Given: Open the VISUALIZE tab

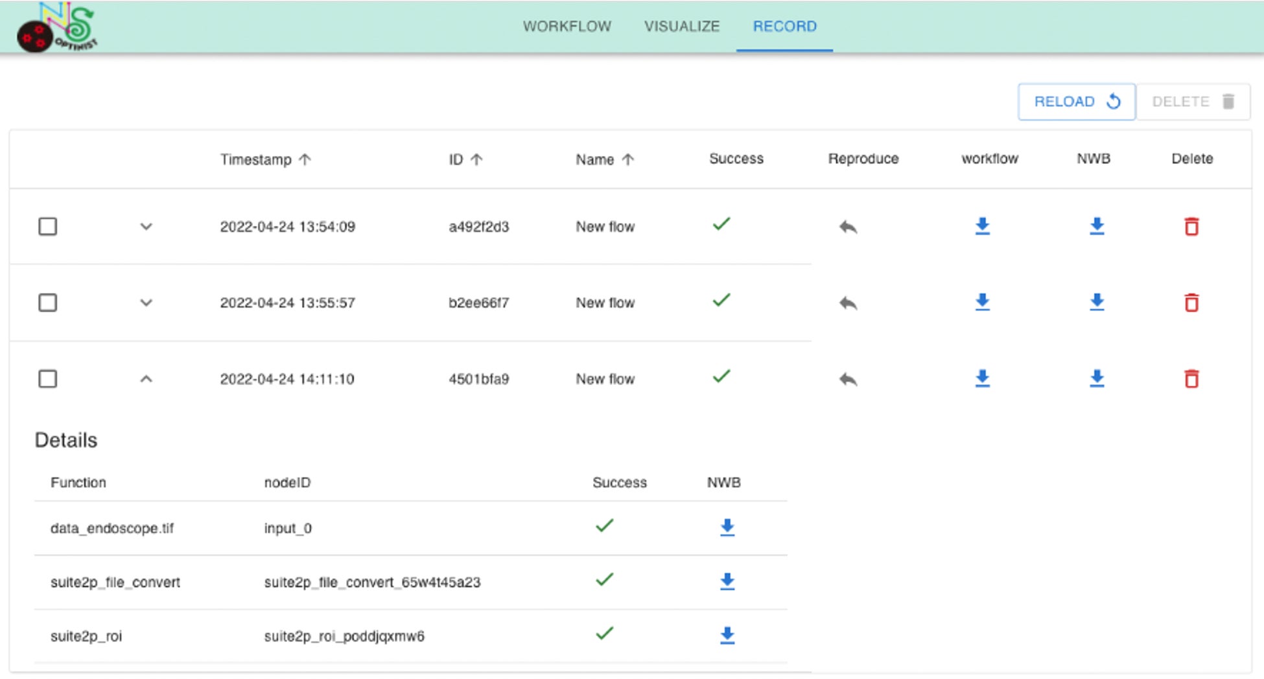Looking at the screenshot, I should 681,27.
